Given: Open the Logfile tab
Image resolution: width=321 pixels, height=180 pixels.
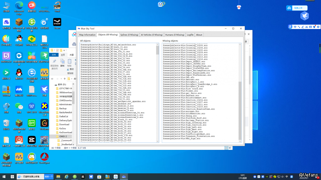Looking at the screenshot, I should 190,35.
